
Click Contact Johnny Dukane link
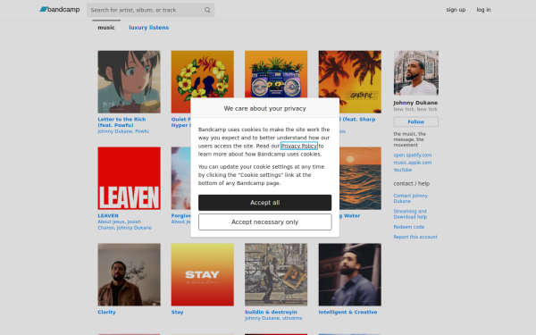tap(411, 198)
